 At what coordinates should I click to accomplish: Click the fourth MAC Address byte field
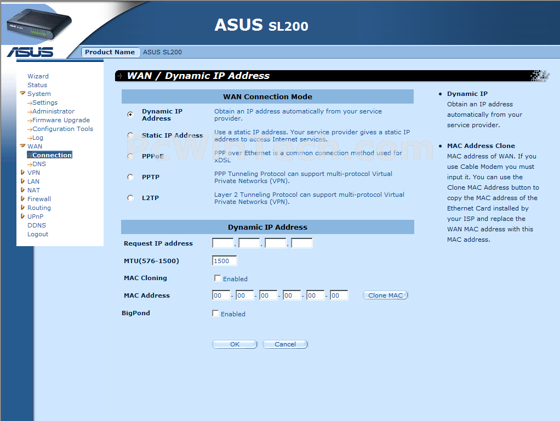coord(292,295)
